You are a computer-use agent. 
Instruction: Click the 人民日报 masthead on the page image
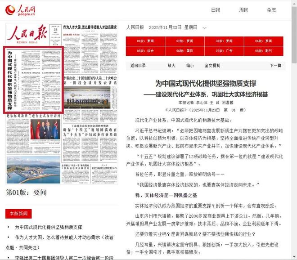(x=27, y=34)
